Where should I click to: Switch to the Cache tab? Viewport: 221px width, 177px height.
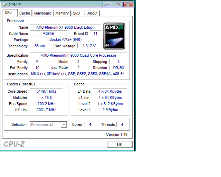[25, 13]
